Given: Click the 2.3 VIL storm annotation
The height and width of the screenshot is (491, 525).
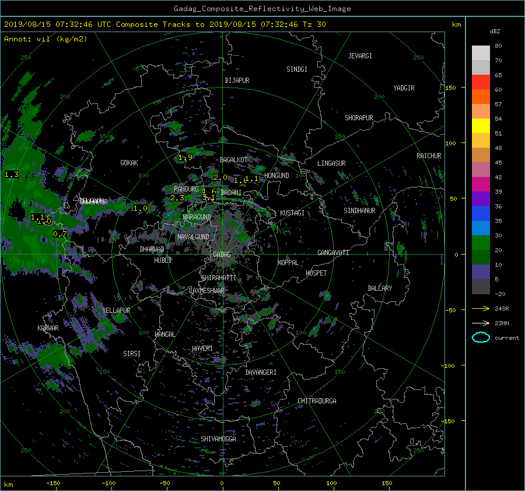Looking at the screenshot, I should [x=177, y=198].
